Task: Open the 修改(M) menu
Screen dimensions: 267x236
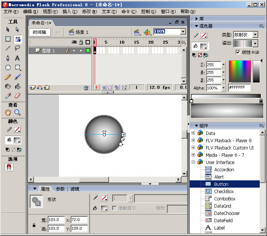Action: pyautogui.click(x=89, y=12)
